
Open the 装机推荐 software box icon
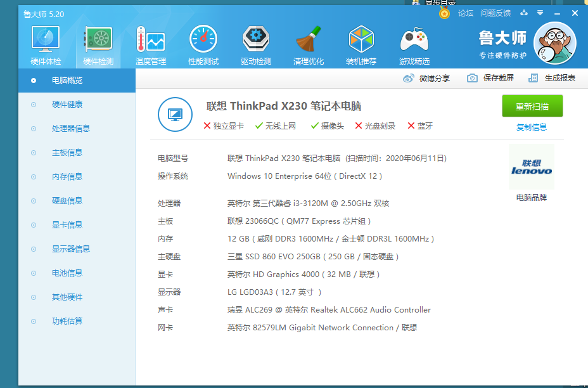click(x=361, y=46)
